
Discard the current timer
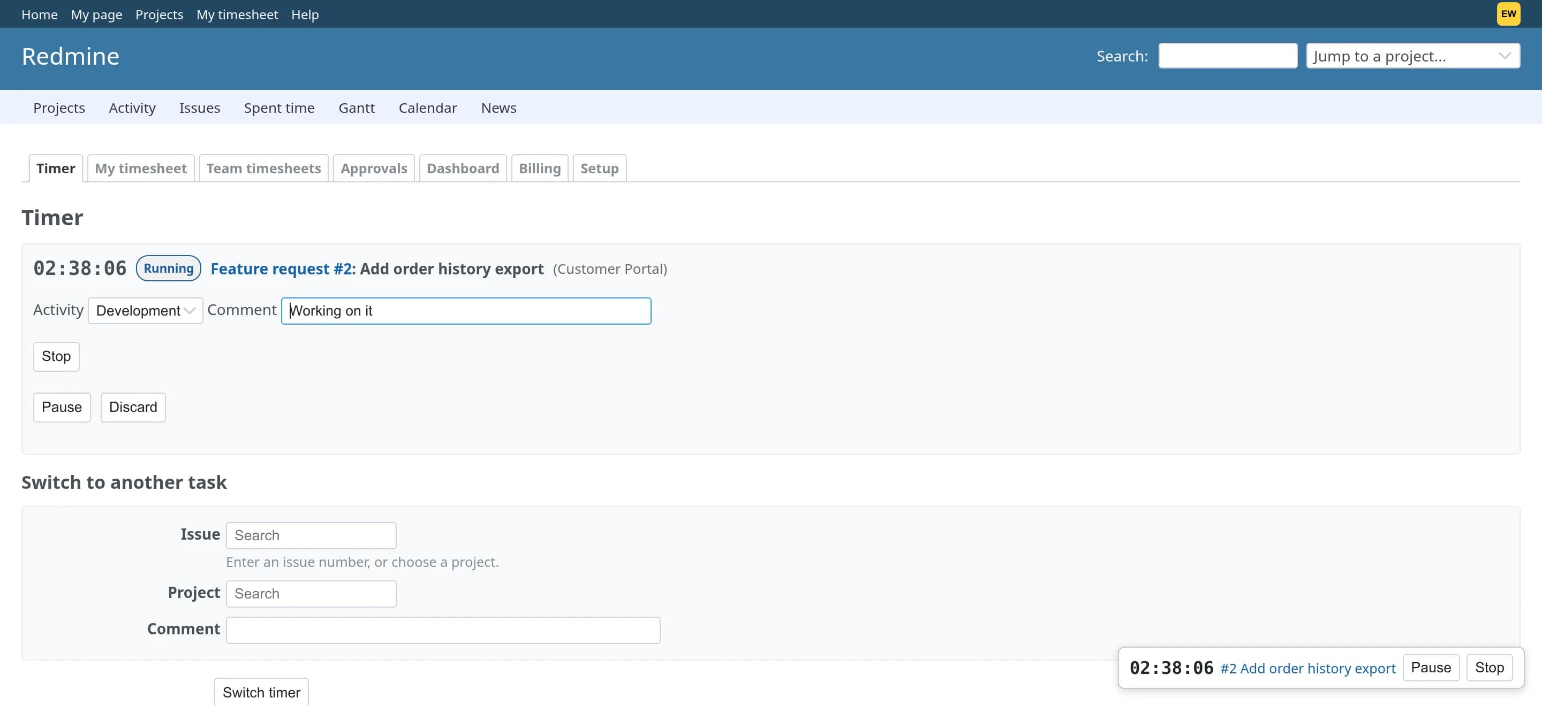[133, 407]
